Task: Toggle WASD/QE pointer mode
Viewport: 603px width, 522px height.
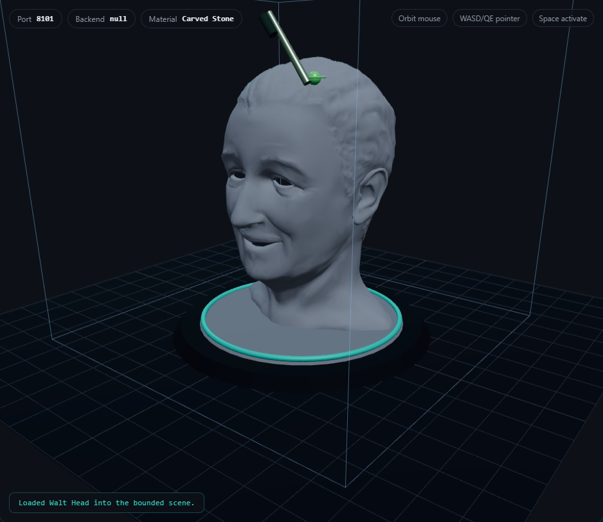Action: click(489, 18)
